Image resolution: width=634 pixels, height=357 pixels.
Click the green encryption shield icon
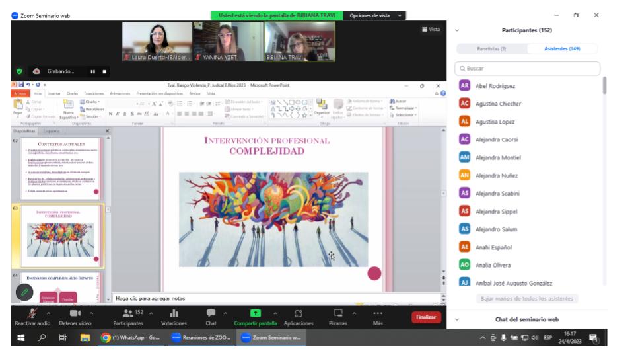click(x=19, y=71)
